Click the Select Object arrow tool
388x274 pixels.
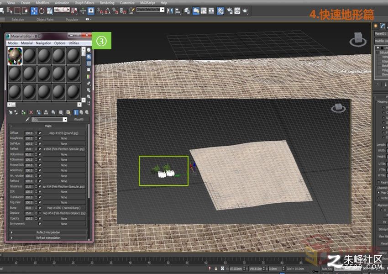[2, 11]
